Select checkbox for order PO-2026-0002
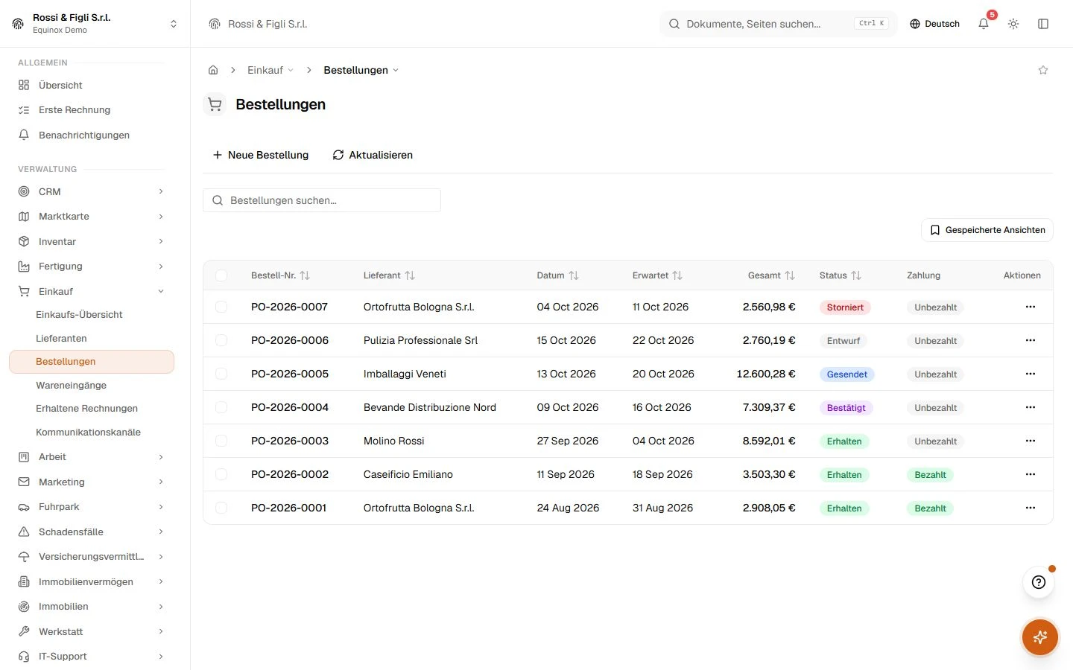This screenshot has height=670, width=1073. click(x=221, y=474)
